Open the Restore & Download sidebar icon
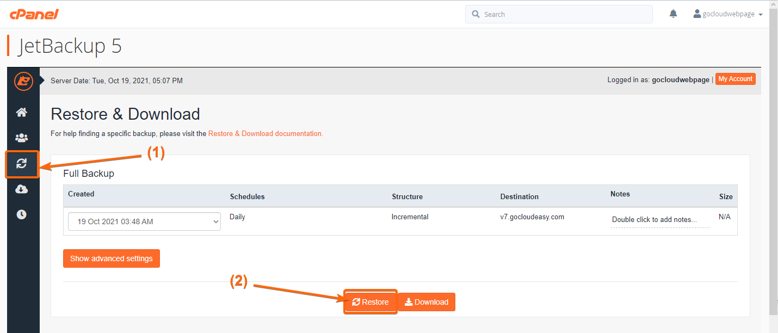This screenshot has height=333, width=778. click(x=22, y=164)
